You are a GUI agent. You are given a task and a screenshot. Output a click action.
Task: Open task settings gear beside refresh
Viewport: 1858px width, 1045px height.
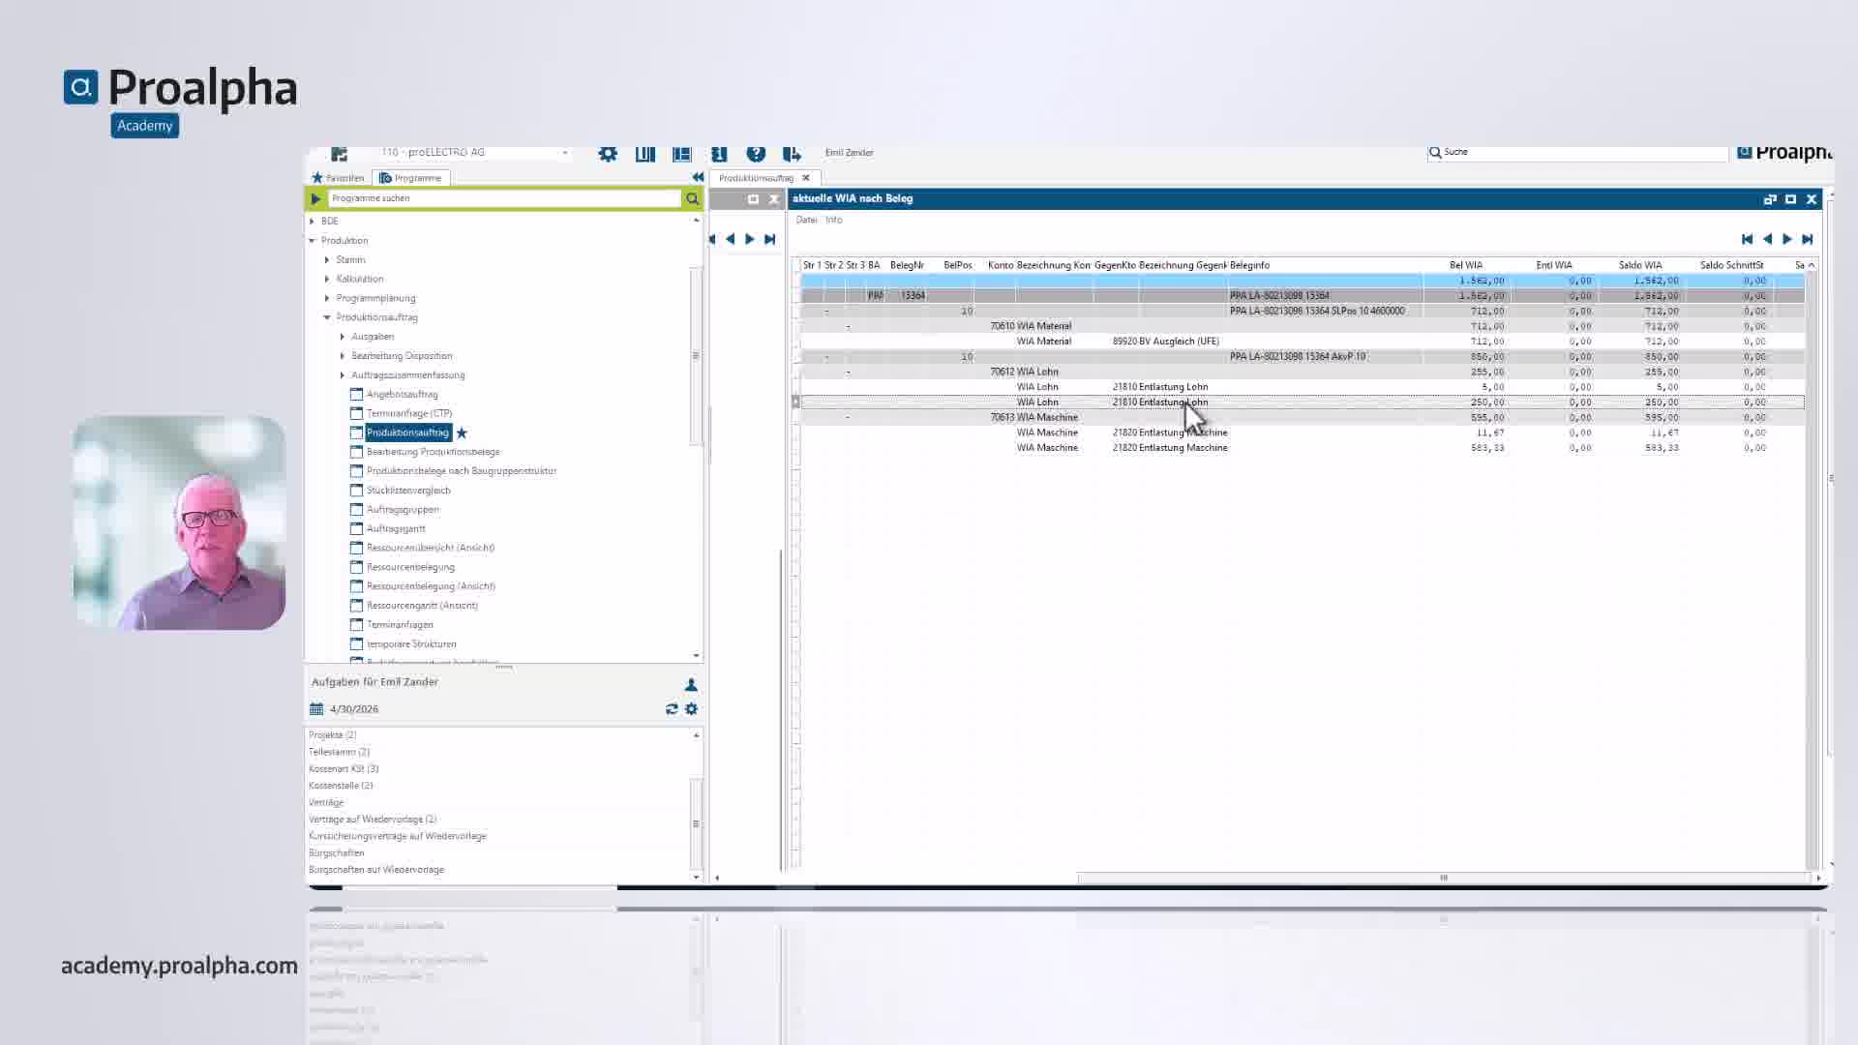(691, 709)
